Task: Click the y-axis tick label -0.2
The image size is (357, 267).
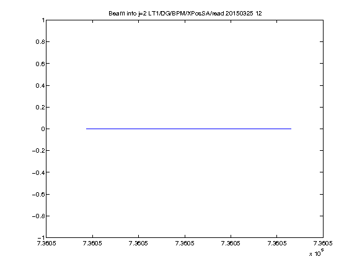Action: point(38,151)
